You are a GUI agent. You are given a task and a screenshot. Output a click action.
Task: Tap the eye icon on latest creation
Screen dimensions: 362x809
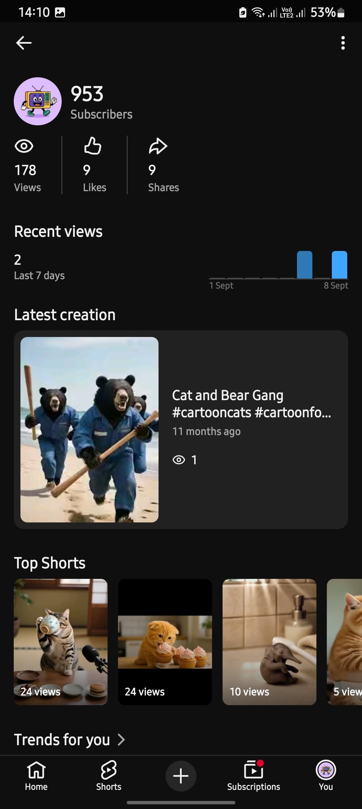point(179,460)
